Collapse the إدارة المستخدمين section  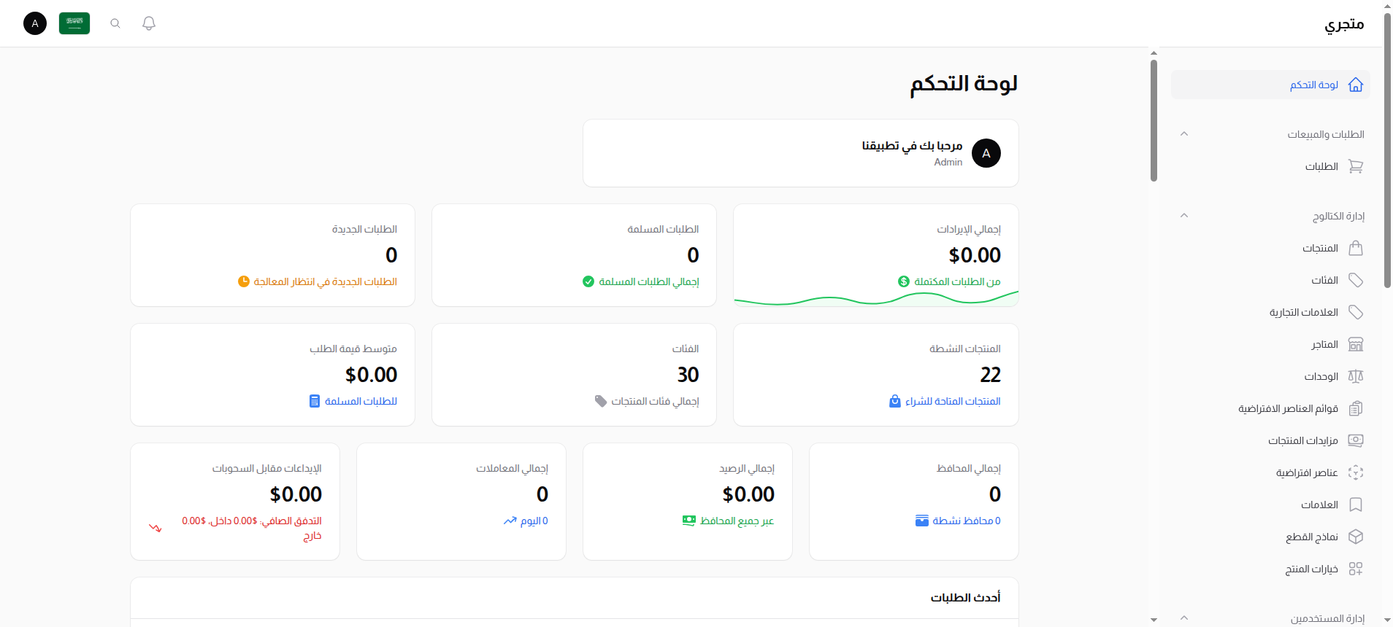1184,618
